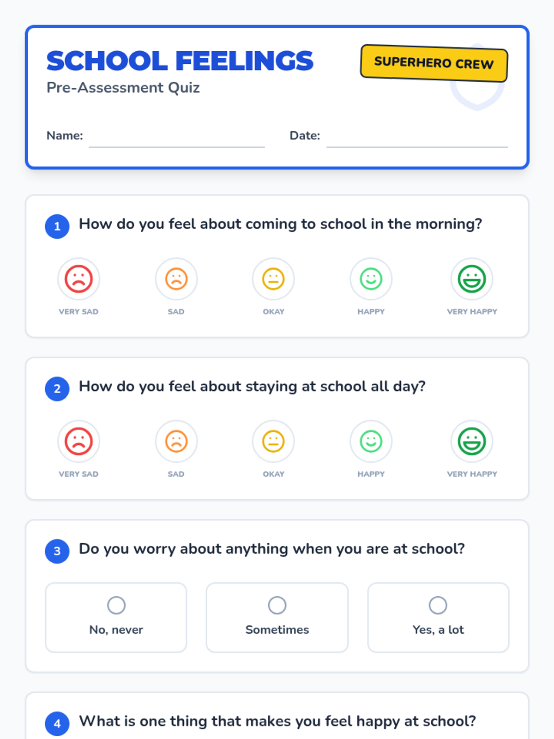Select Happy face in question 2
The width and height of the screenshot is (554, 739).
pyautogui.click(x=371, y=441)
